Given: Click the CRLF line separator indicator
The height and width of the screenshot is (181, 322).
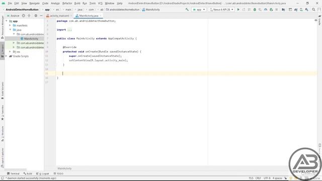Looking at the screenshot, I should pos(258,178).
